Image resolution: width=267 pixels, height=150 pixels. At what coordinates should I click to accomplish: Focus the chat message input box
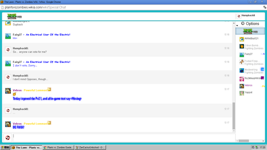point(124,137)
